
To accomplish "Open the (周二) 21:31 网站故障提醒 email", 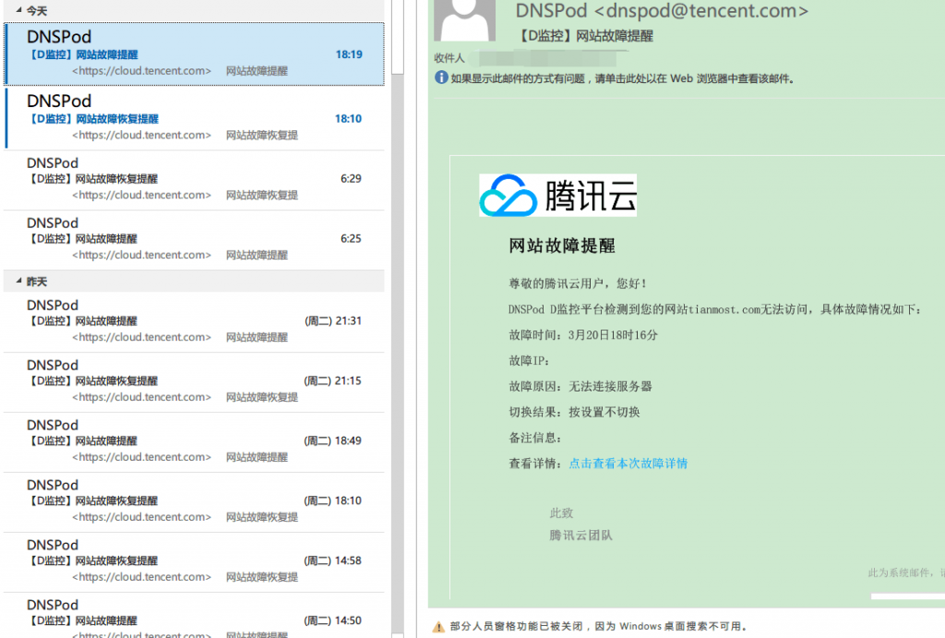I will [194, 322].
